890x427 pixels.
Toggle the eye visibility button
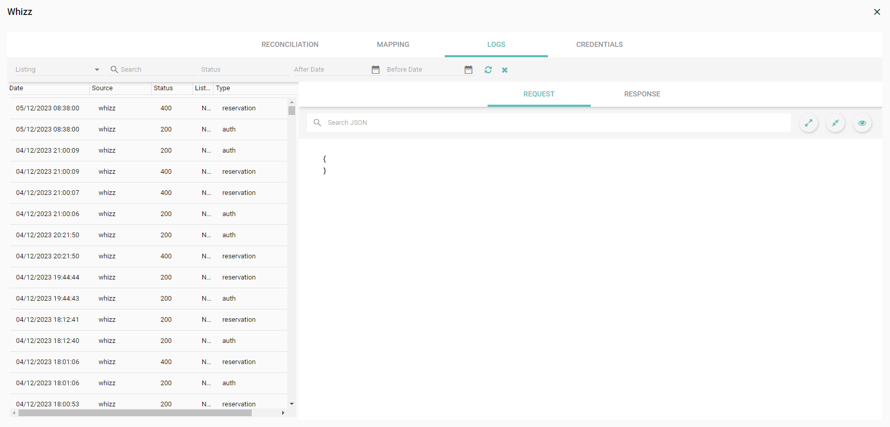(x=862, y=123)
